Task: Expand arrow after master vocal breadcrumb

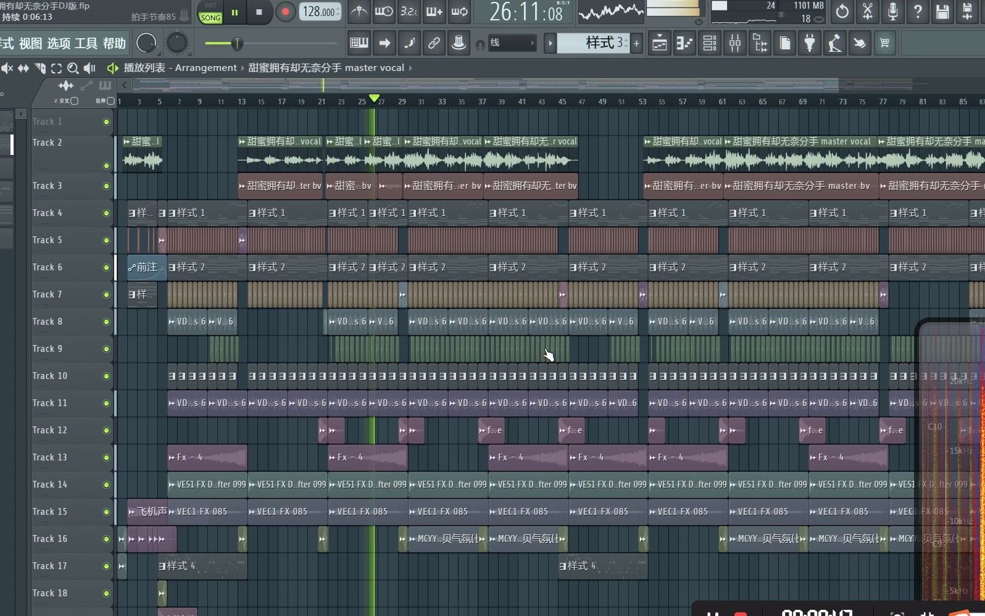Action: [x=410, y=68]
